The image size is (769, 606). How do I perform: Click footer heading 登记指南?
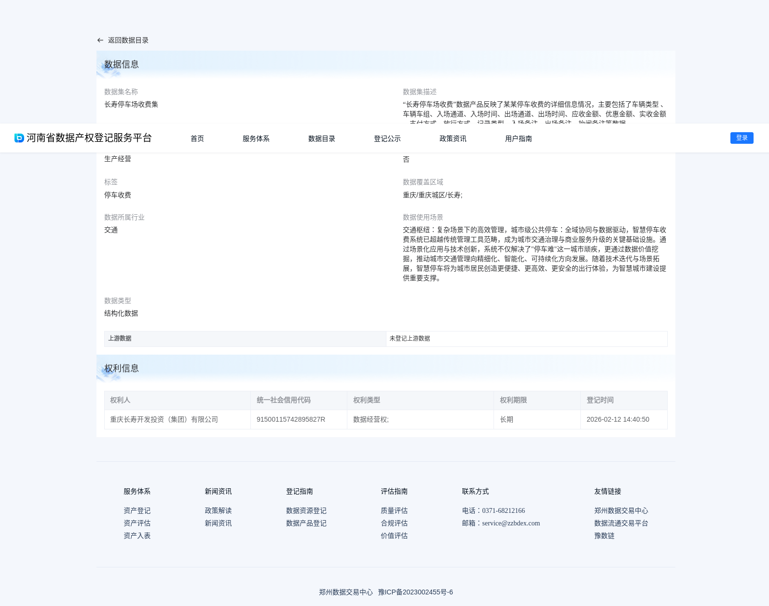[x=300, y=491]
